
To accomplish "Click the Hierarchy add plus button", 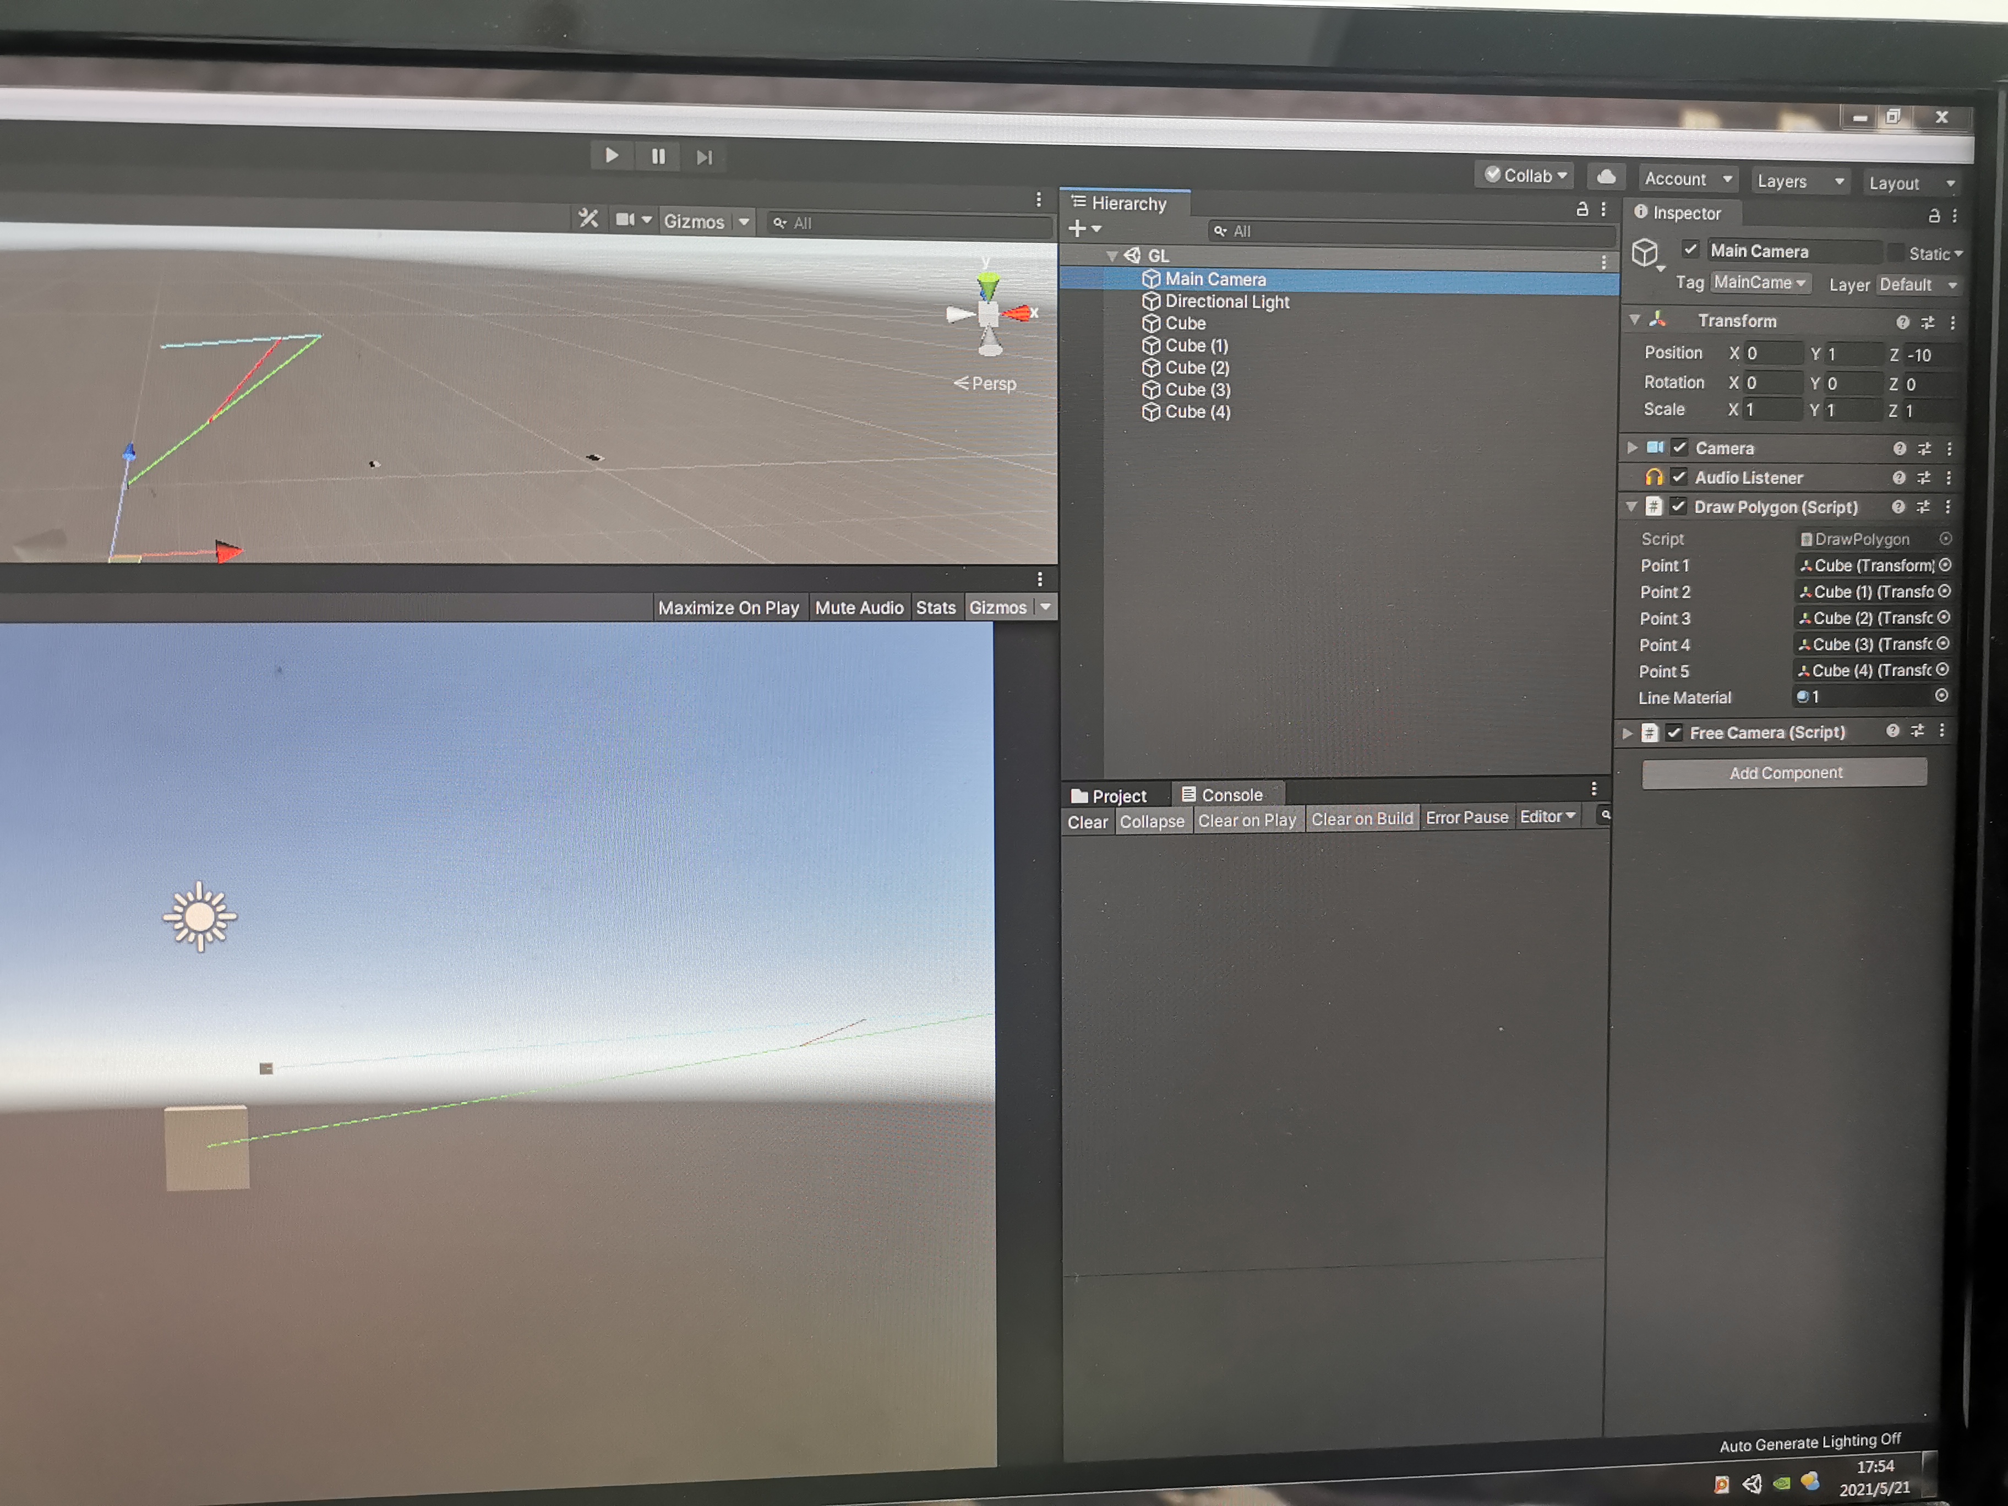I will (x=1078, y=229).
